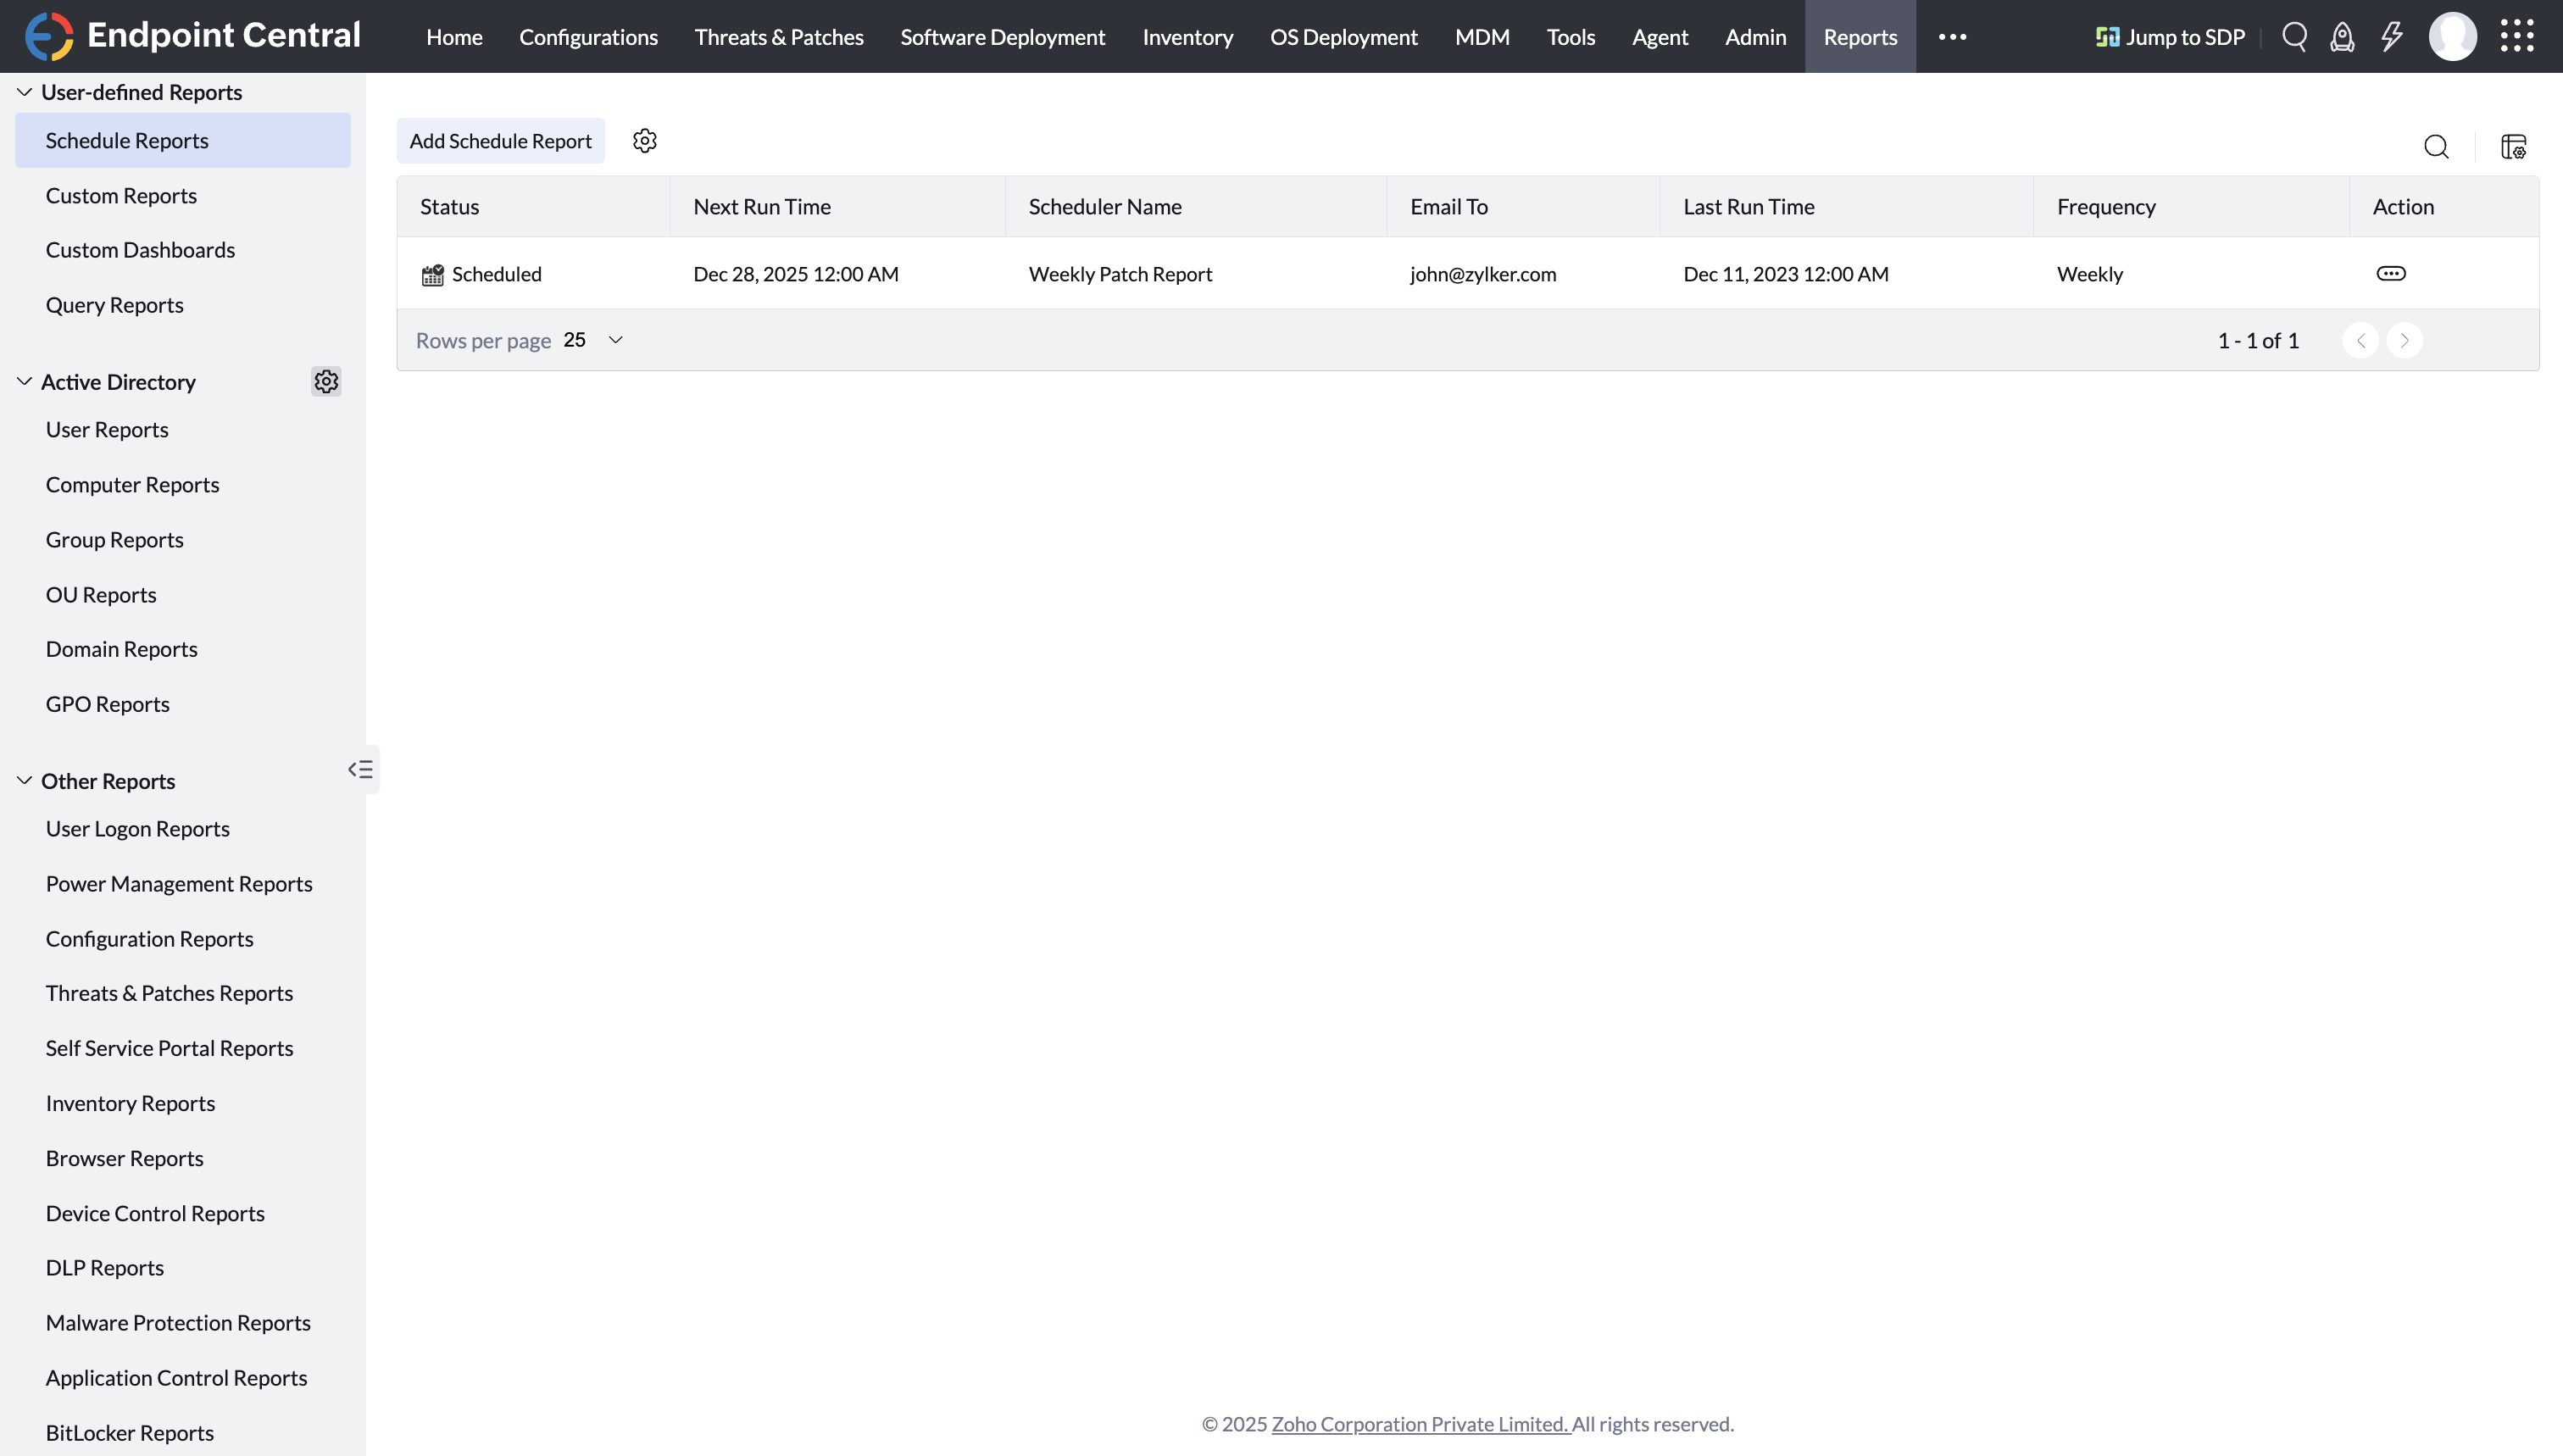Click the lightning bolt quick actions icon
Screen dimensions: 2563x1456
pyautogui.click(x=2391, y=37)
